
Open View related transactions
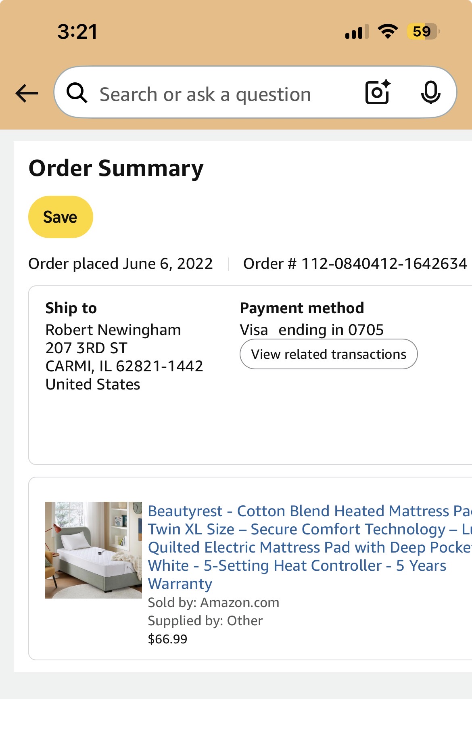click(x=328, y=354)
